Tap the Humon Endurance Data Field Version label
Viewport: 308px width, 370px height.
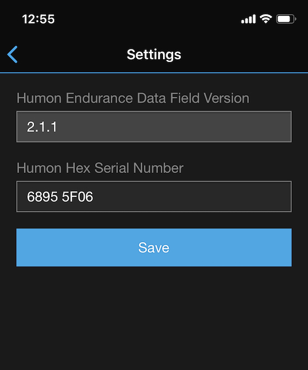[x=133, y=98]
